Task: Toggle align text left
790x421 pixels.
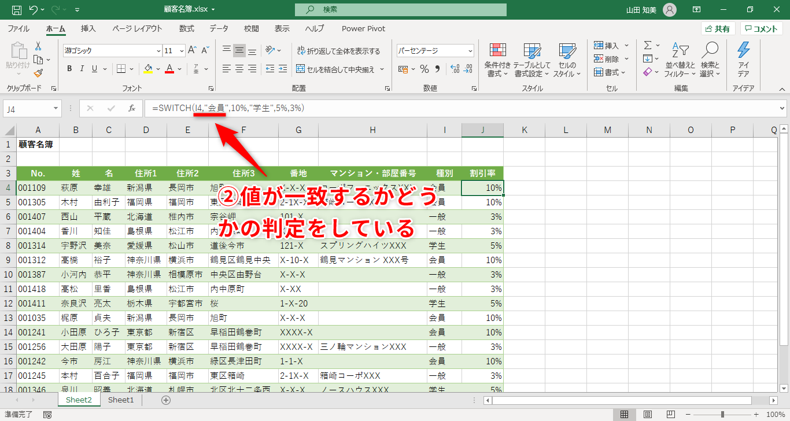Action: (x=227, y=69)
